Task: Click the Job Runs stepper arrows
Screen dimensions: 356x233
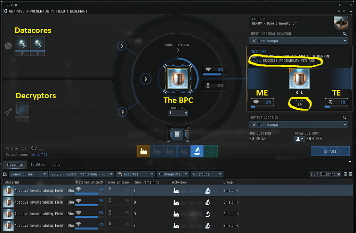Action: point(186,113)
